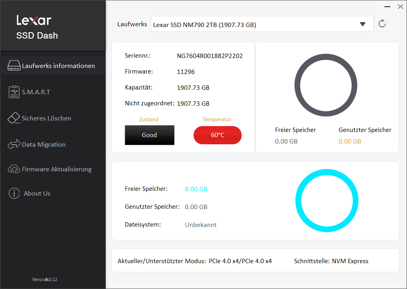
Task: Click the Schnittstelle NVM Express text
Action: [331, 261]
